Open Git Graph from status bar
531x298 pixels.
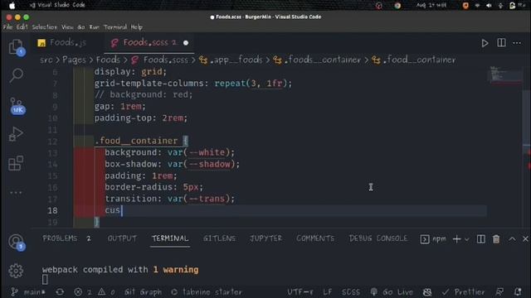click(143, 292)
